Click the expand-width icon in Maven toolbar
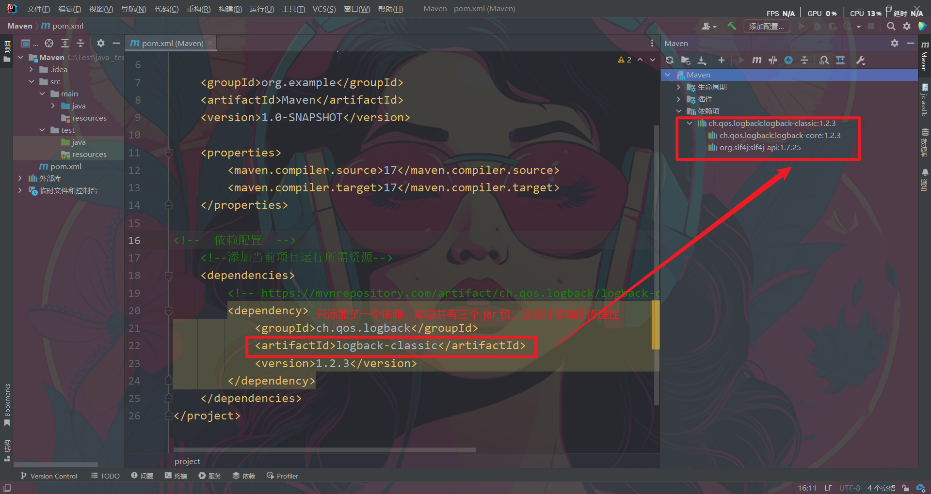 pyautogui.click(x=840, y=60)
